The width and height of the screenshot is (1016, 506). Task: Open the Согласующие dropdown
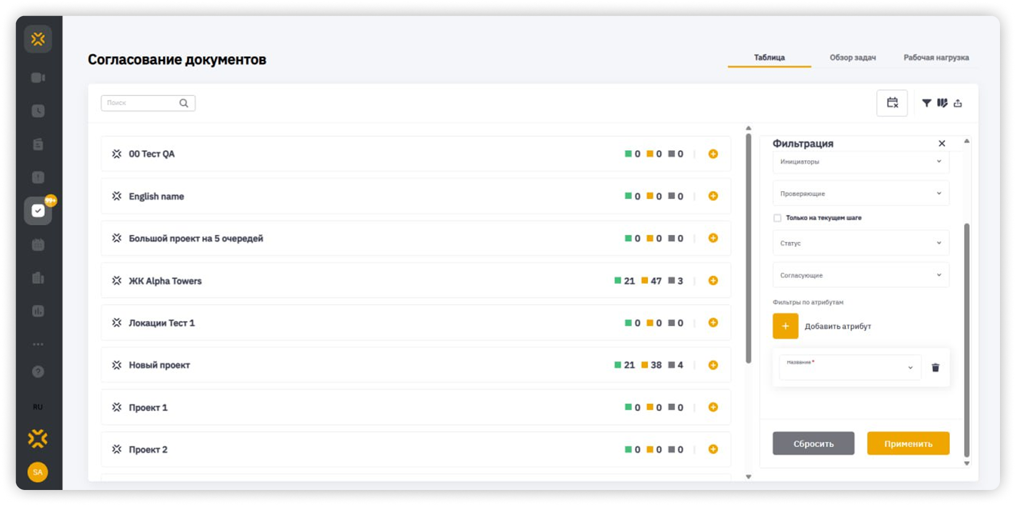click(x=860, y=275)
